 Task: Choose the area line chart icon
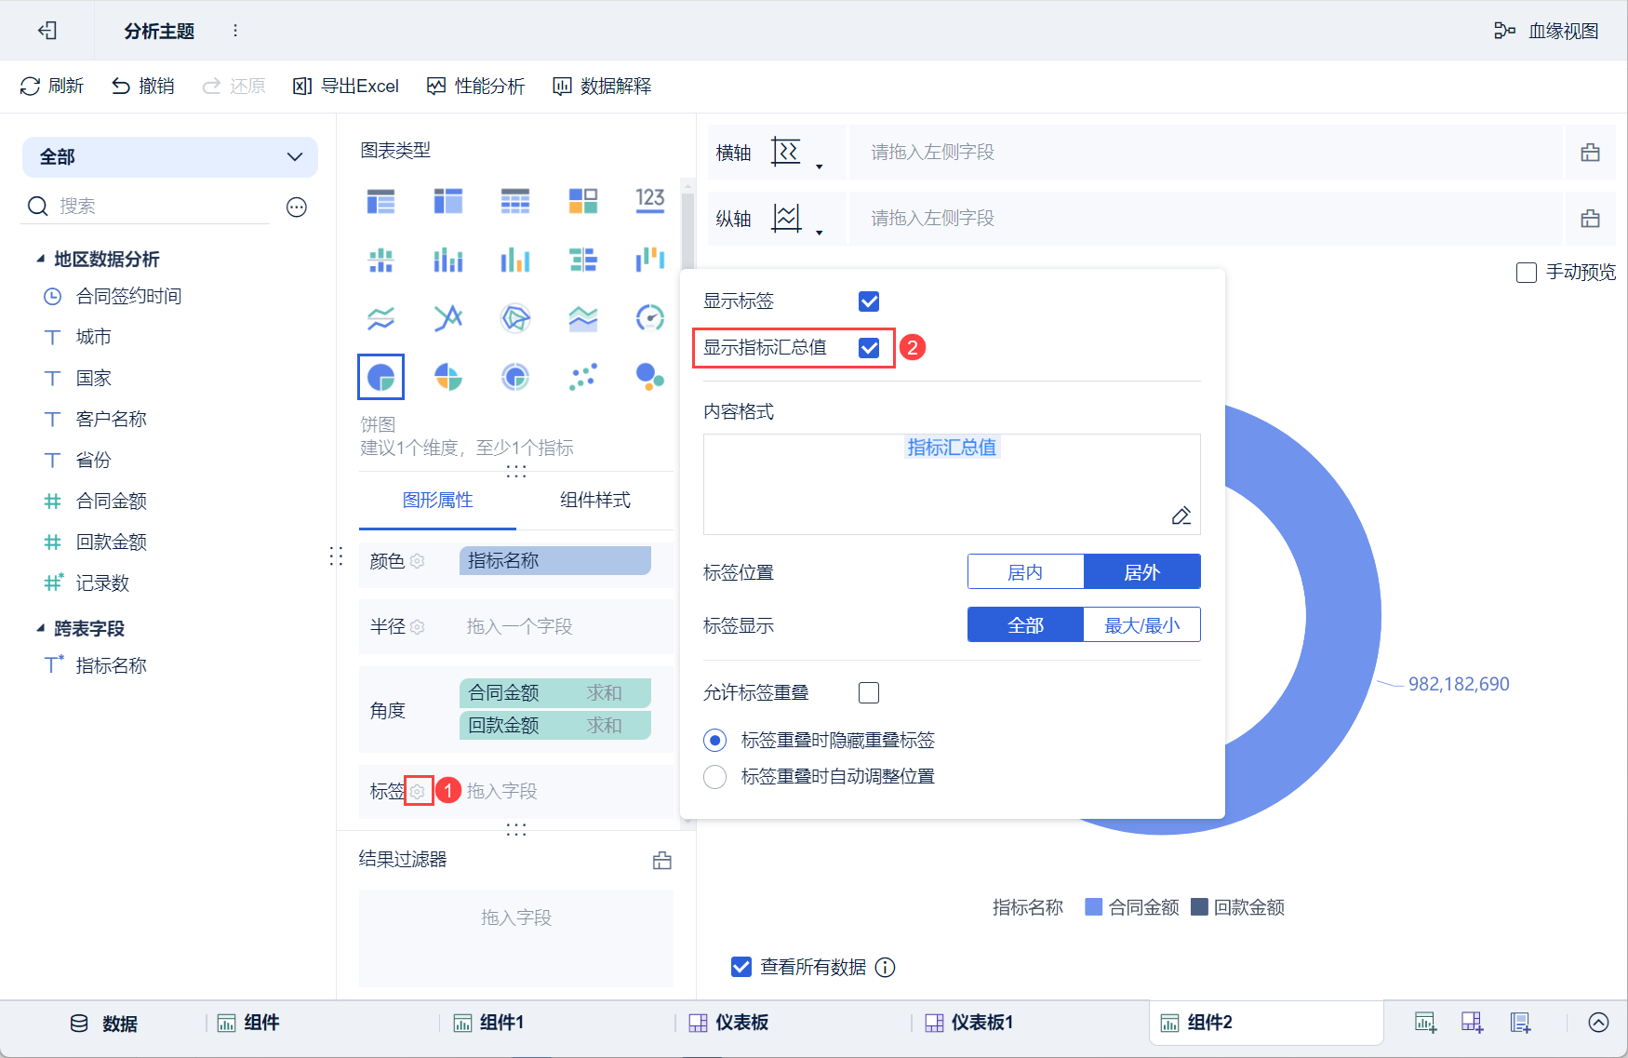583,318
